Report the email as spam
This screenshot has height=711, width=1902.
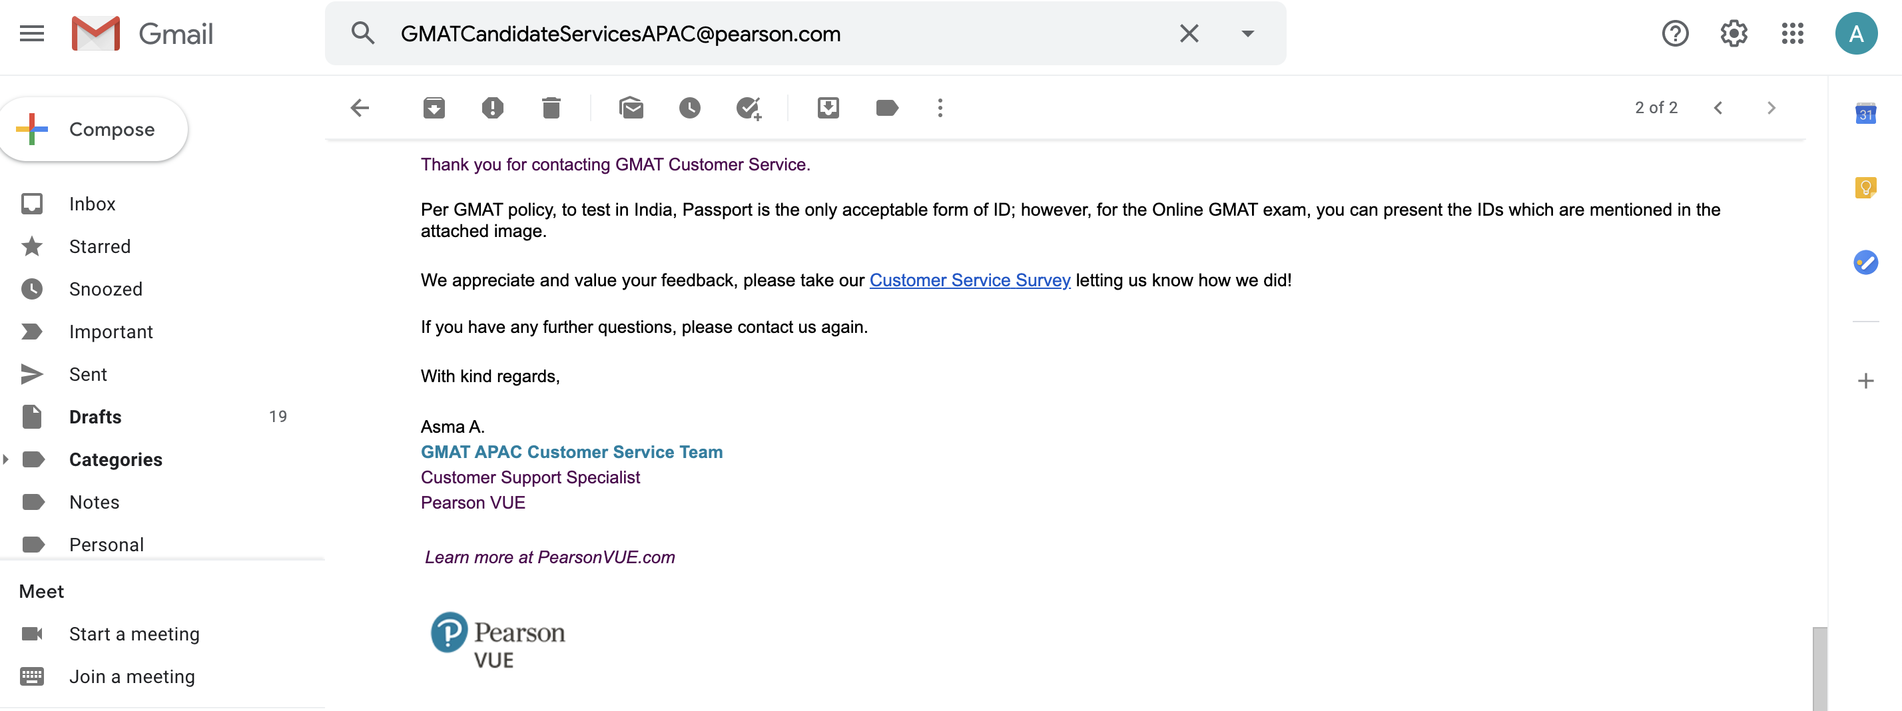(493, 108)
